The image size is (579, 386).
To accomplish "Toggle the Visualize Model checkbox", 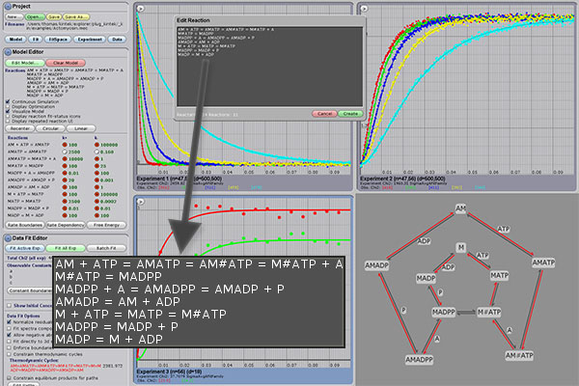I will [x=10, y=114].
